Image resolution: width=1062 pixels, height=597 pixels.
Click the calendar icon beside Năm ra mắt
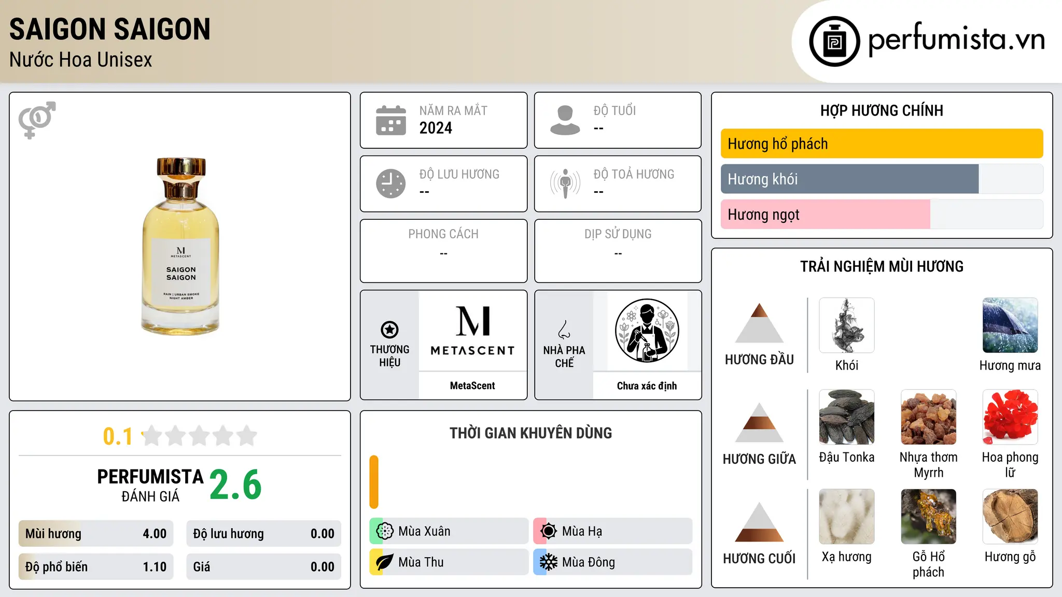[x=391, y=120]
